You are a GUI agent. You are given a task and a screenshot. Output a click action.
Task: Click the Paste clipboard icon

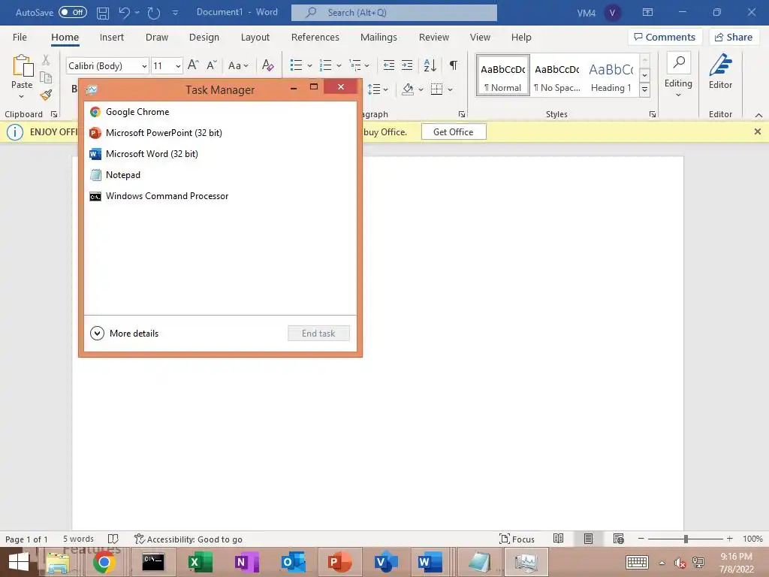pyautogui.click(x=23, y=66)
